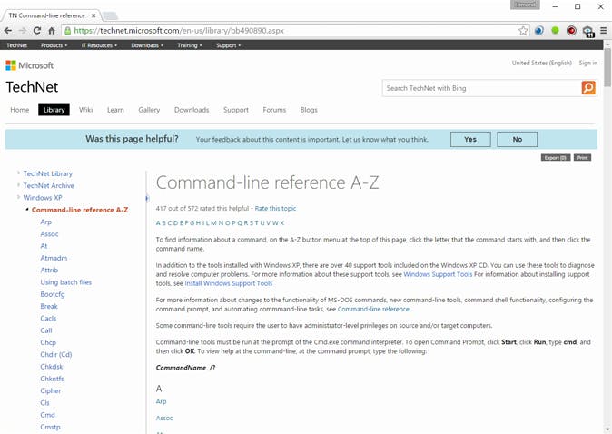612x434 pixels.
Task: Open the Training dropdown menu
Action: [x=190, y=45]
